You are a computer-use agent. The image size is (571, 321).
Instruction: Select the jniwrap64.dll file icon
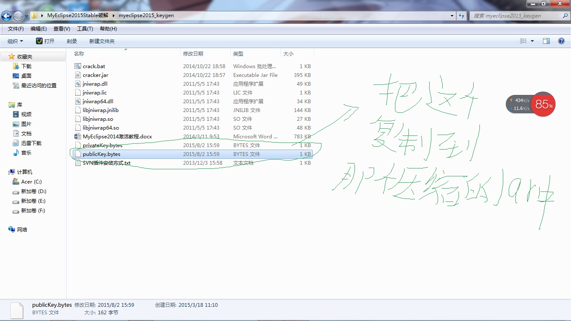pyautogui.click(x=78, y=101)
